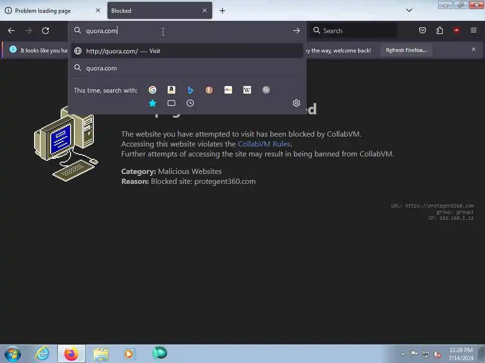Screen dimensions: 485x363
Task: Open search settings gear
Action: (x=296, y=103)
